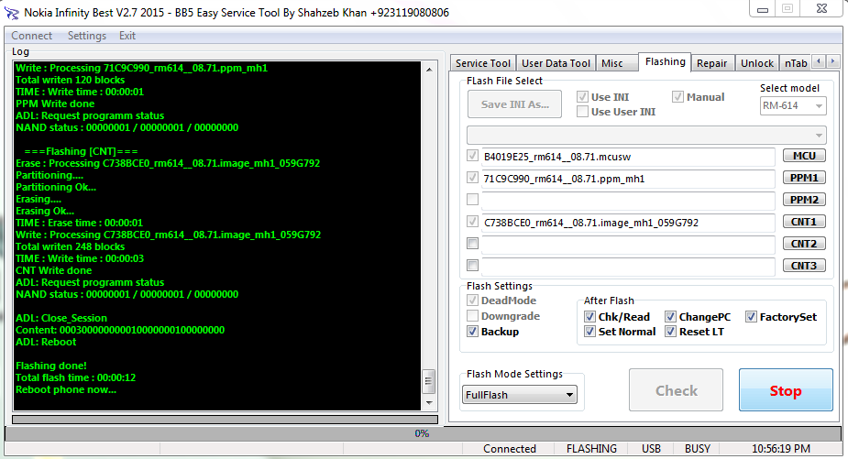Open the nTab tab
This screenshot has width=848, height=459.
796,63
